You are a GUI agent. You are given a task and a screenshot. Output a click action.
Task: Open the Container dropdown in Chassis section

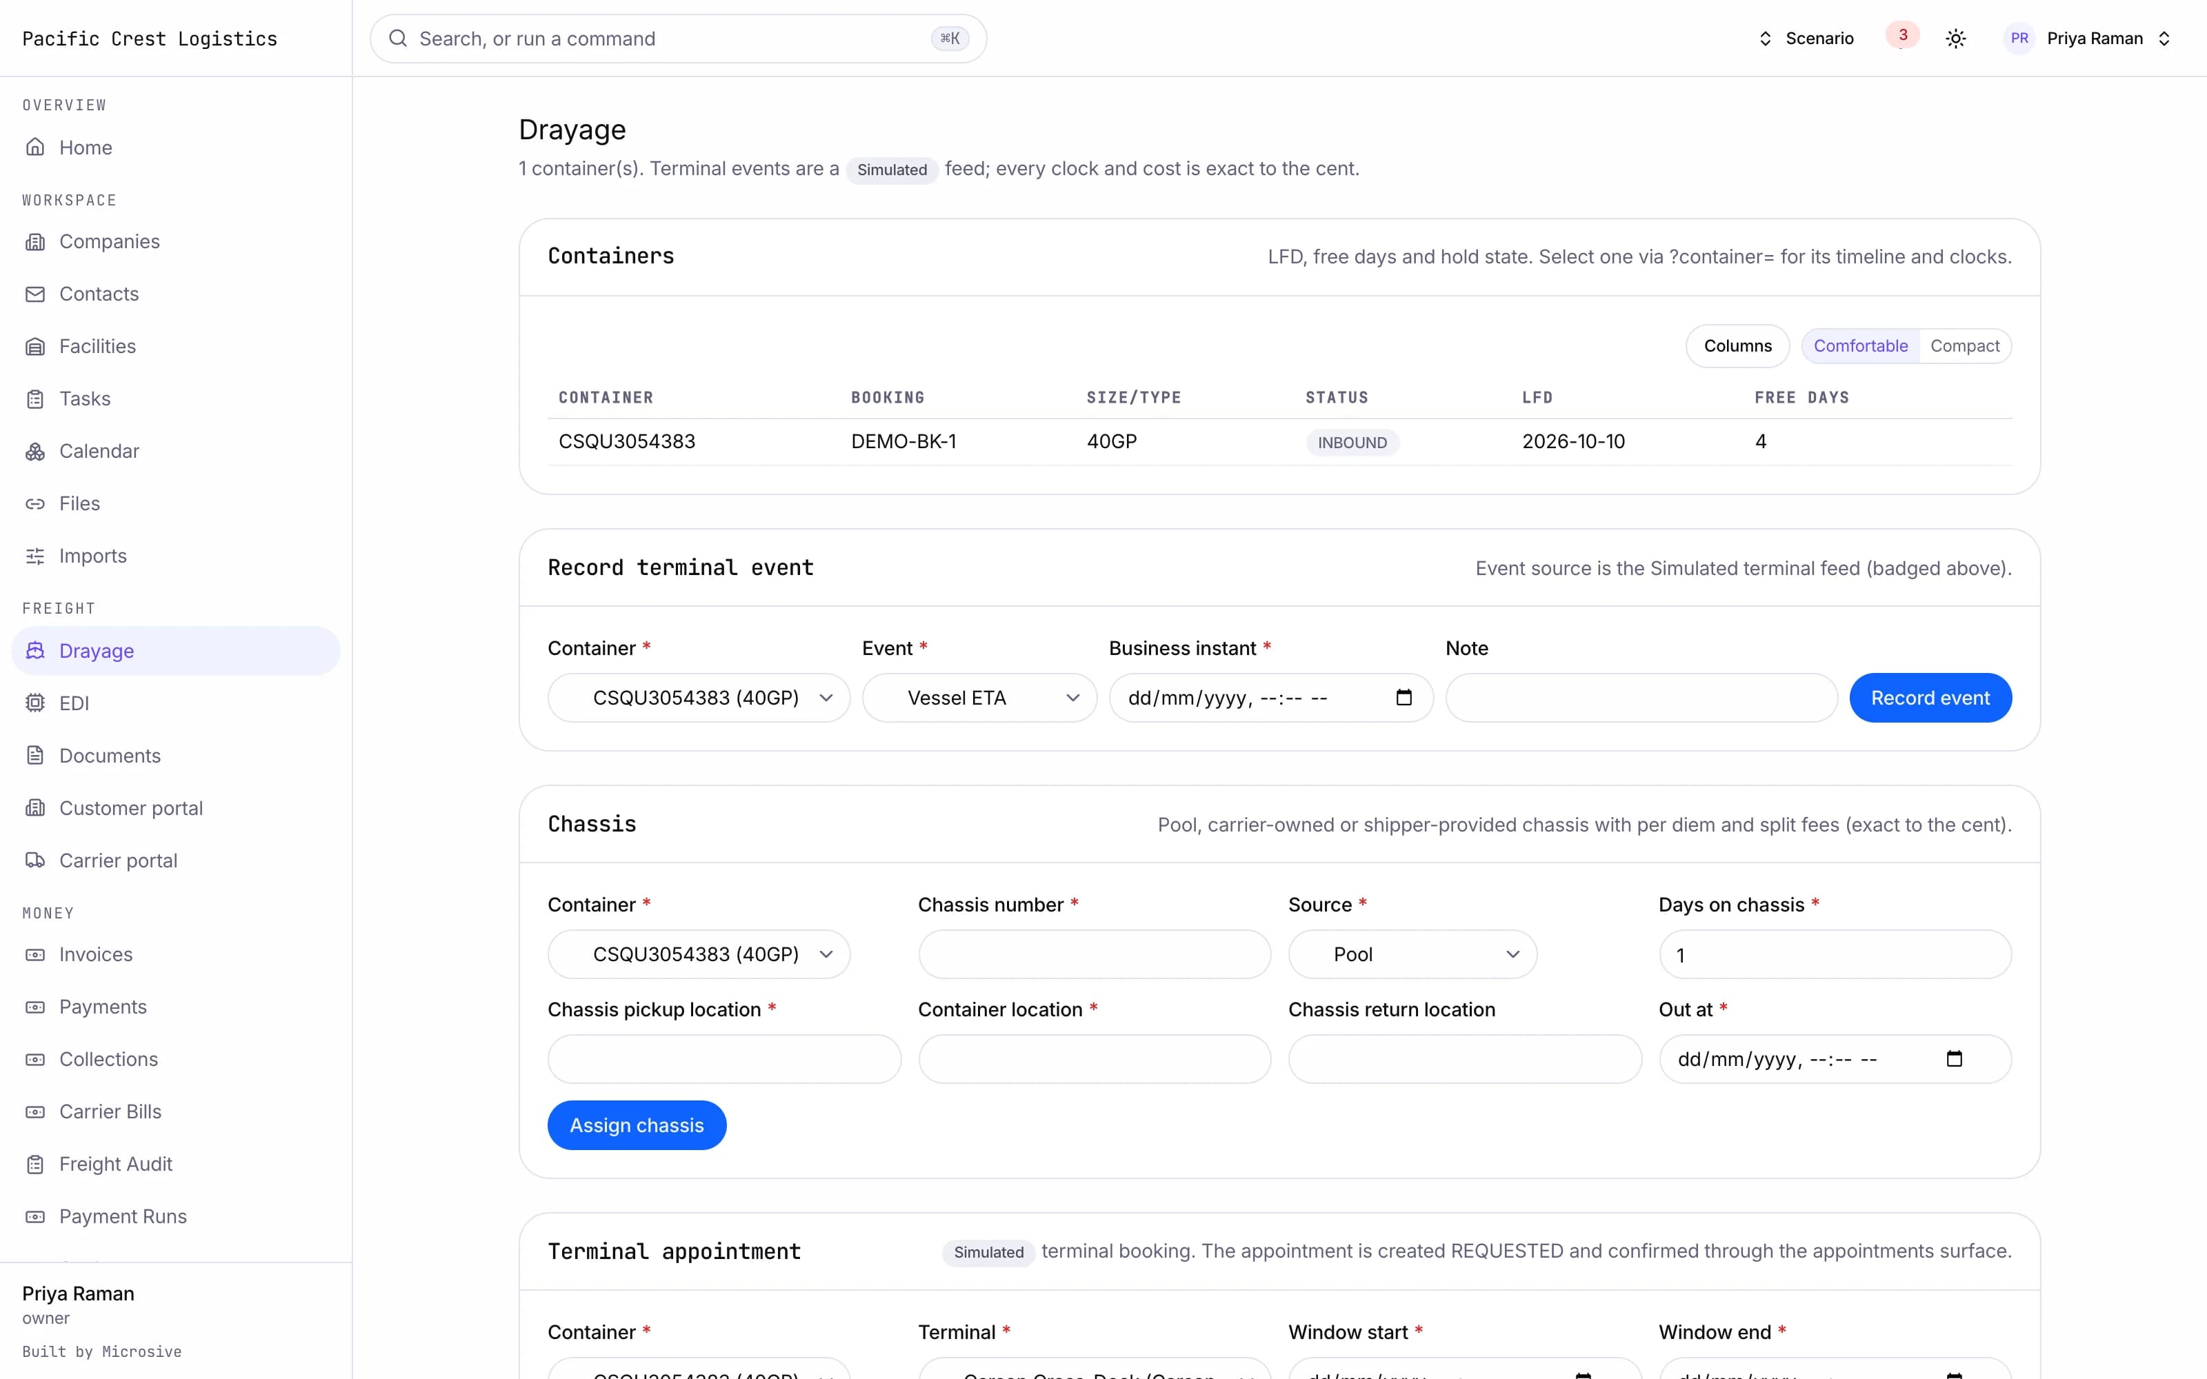pos(699,954)
